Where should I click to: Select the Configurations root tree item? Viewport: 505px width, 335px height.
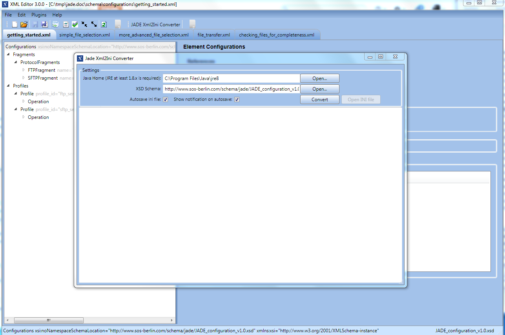point(21,47)
